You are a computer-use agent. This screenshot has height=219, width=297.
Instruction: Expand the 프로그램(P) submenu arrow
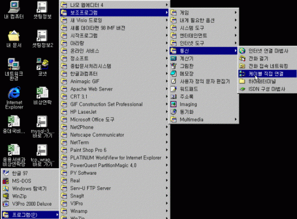click(57, 215)
